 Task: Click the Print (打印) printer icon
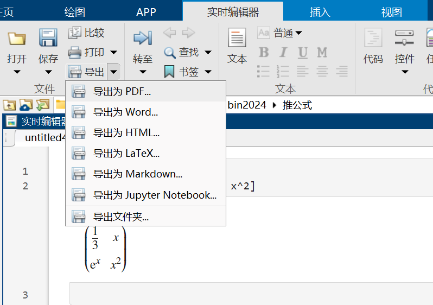[75, 52]
